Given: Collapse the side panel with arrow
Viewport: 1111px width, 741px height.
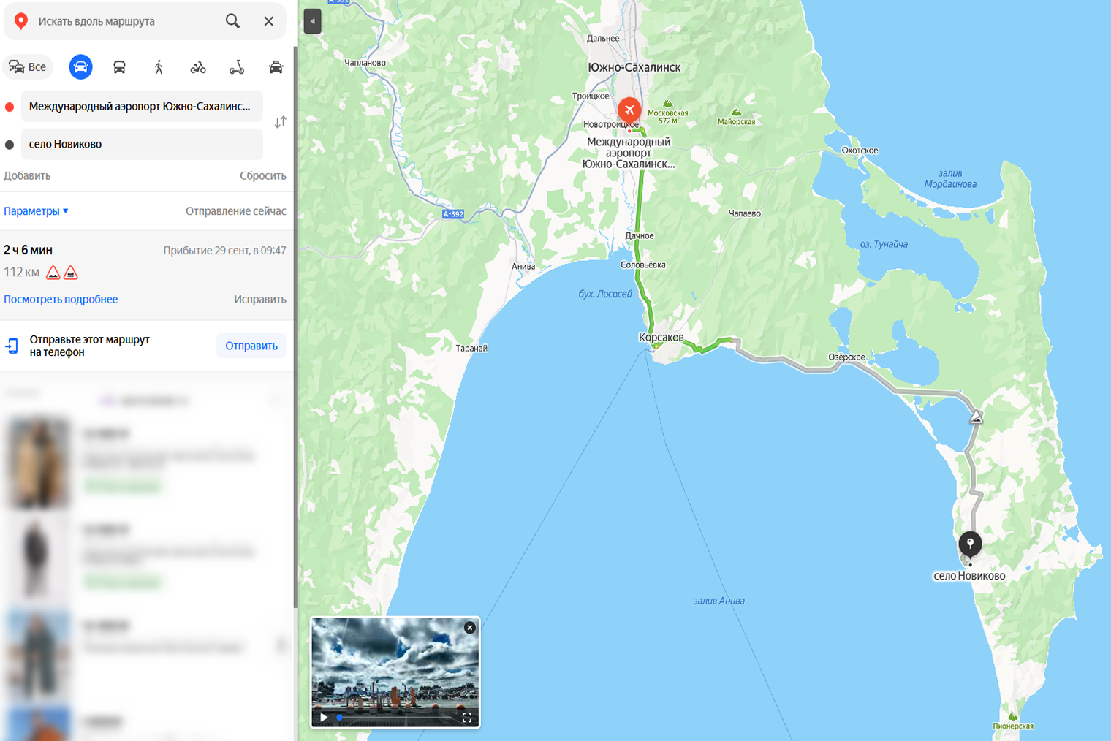Looking at the screenshot, I should tap(312, 21).
